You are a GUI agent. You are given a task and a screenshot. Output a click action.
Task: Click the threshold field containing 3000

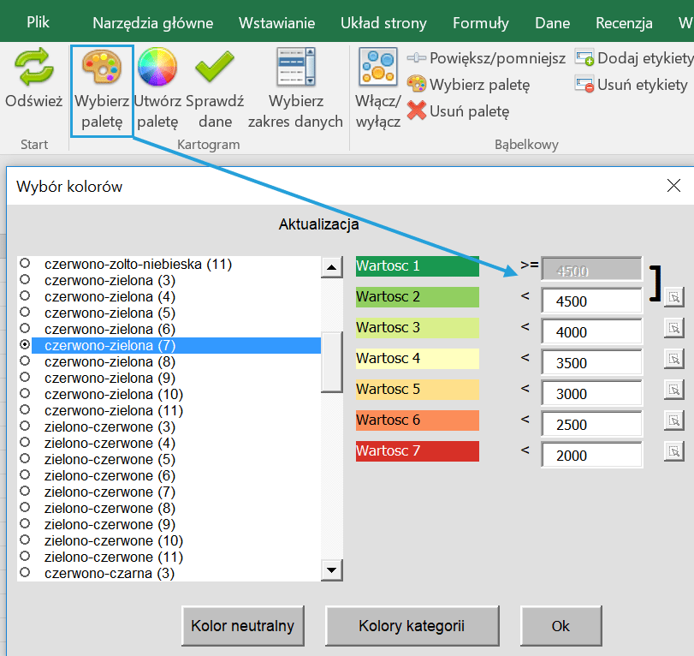click(591, 394)
